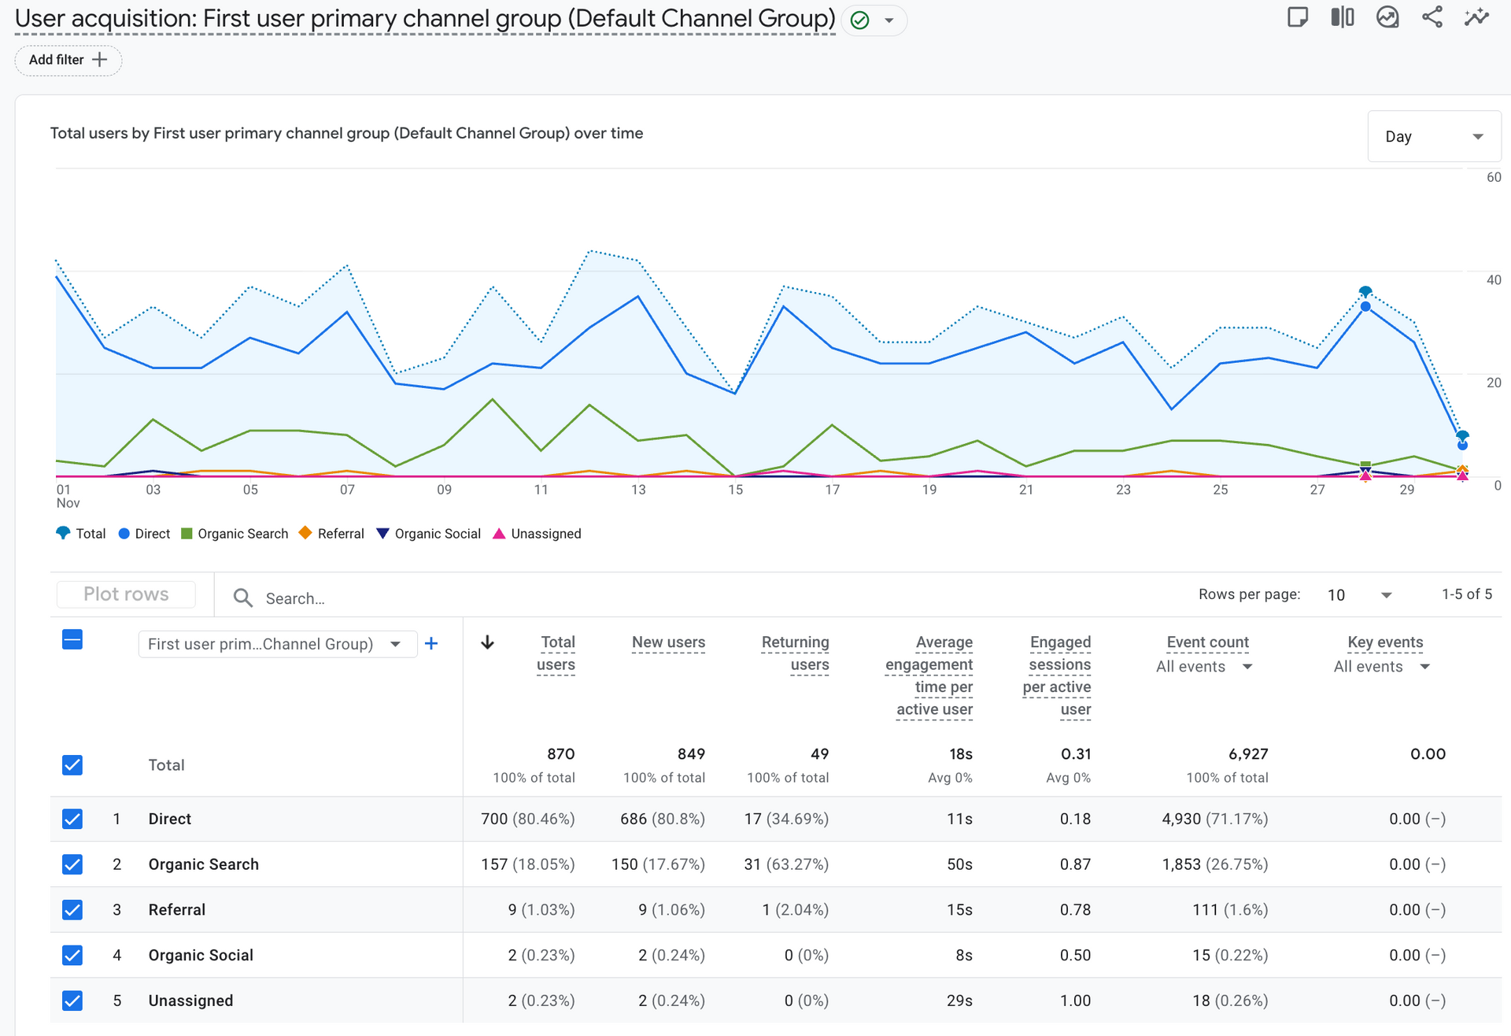This screenshot has height=1036, width=1511.
Task: Open the Insights chart icon
Action: [1387, 17]
